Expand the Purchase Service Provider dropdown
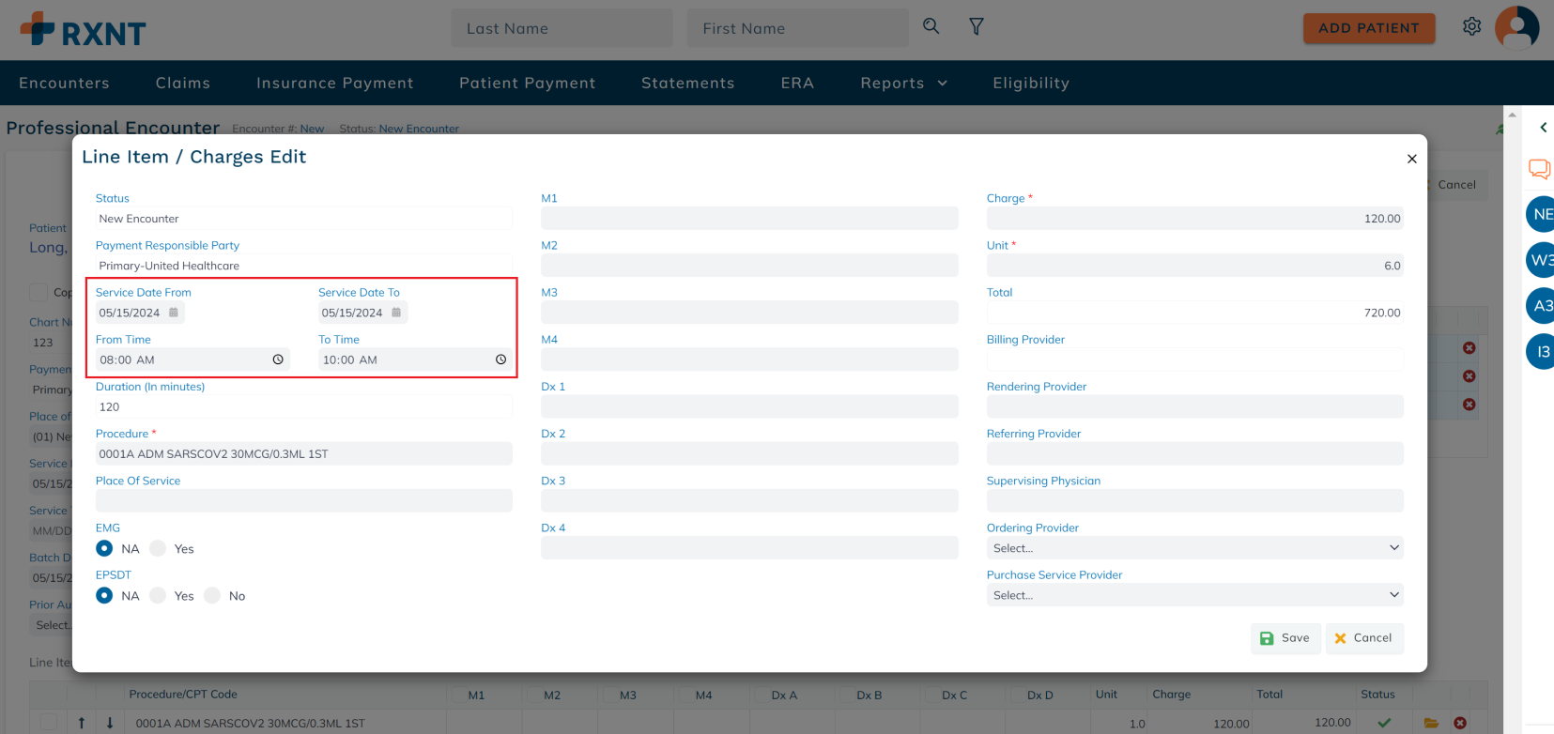 coord(1194,595)
